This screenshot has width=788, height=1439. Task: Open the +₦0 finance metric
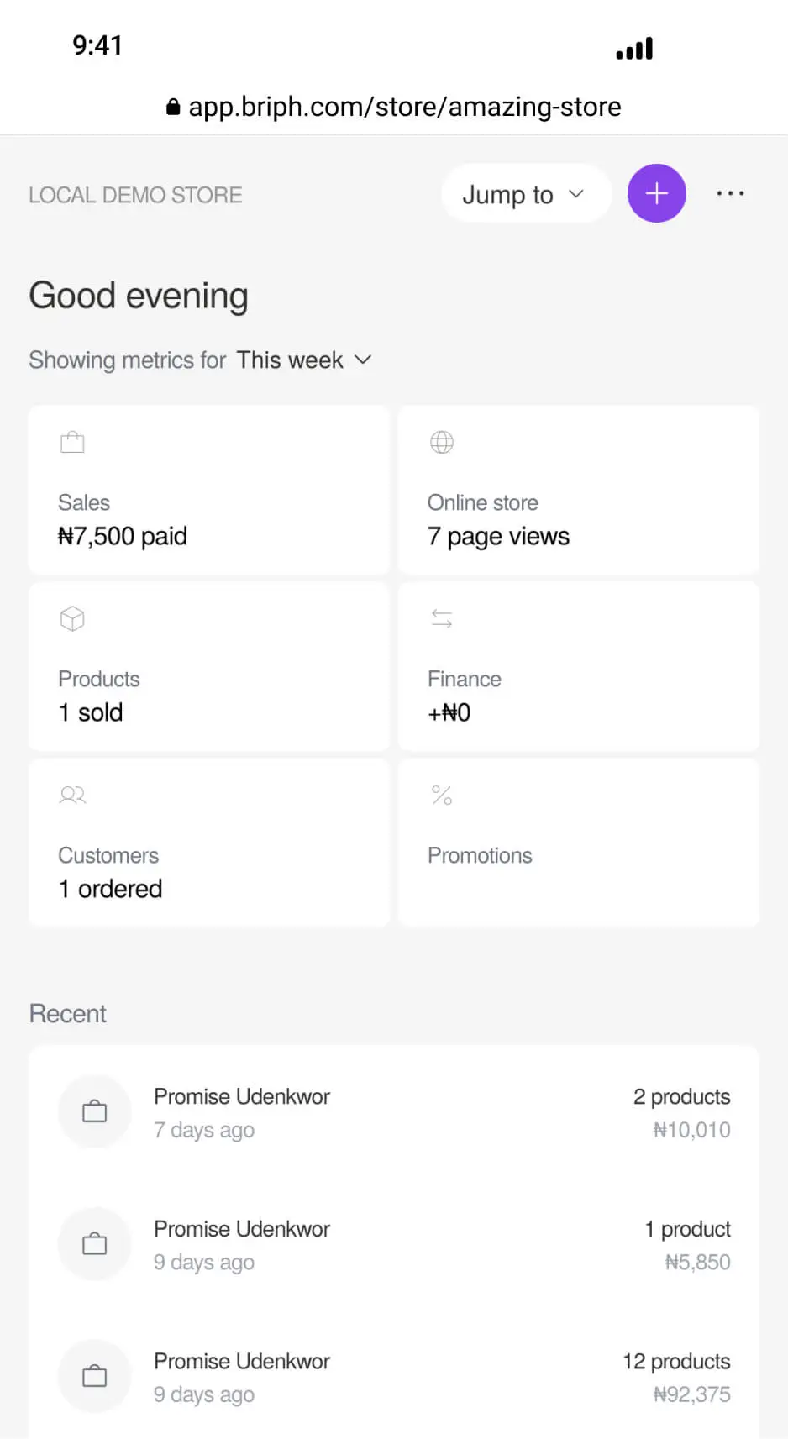click(449, 713)
